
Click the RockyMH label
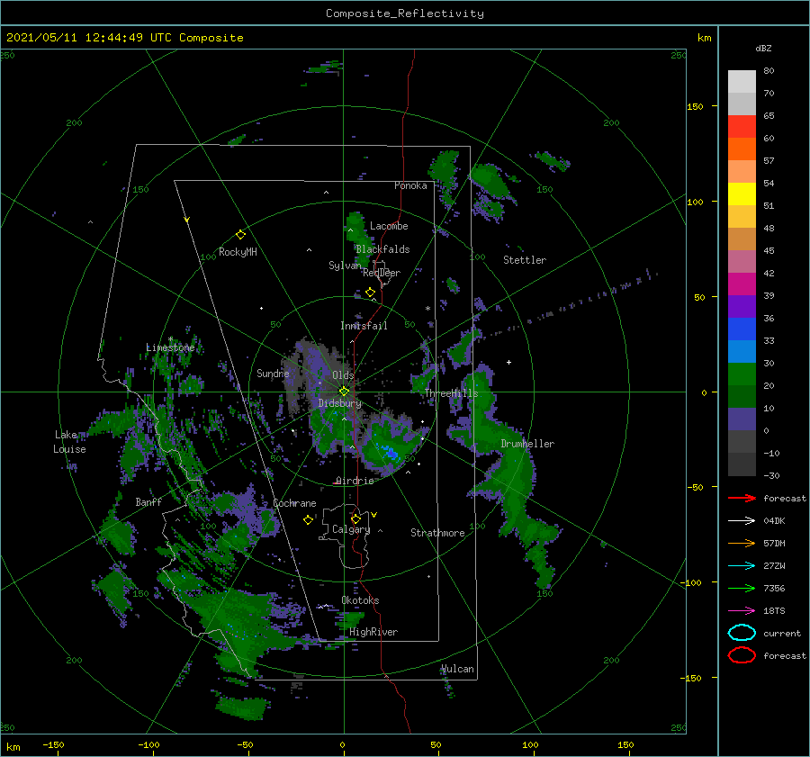[238, 252]
